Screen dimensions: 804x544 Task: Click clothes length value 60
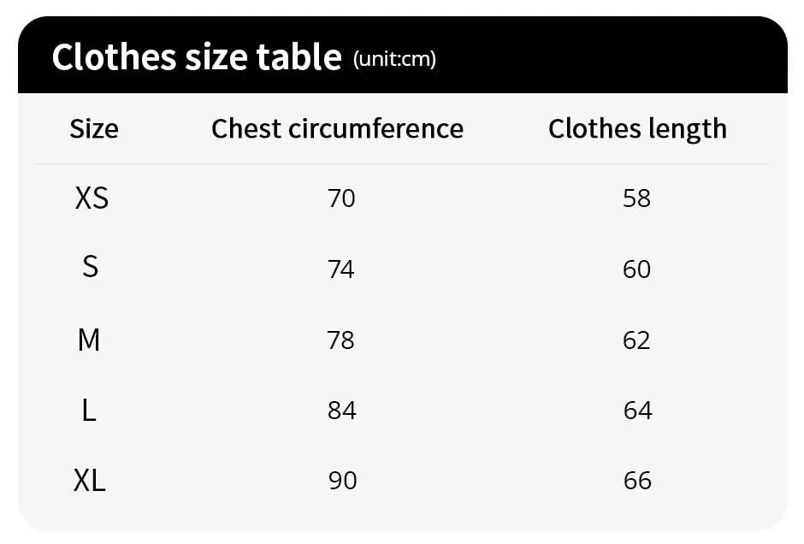[637, 269]
